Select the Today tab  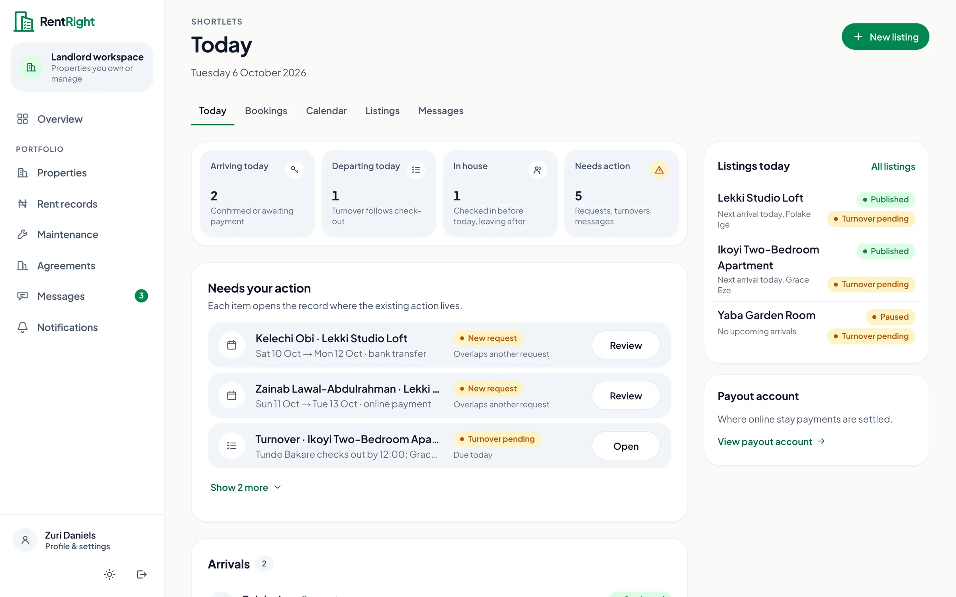pyautogui.click(x=213, y=111)
